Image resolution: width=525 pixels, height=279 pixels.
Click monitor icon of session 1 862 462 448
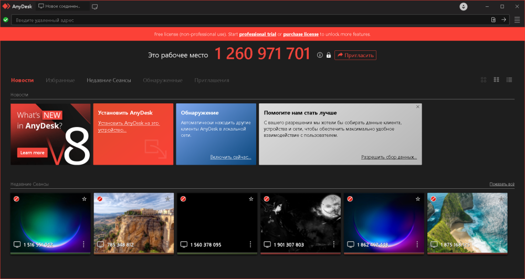tap(351, 244)
